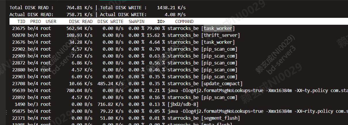Click TID 22880 thread entry
The image size is (348, 125).
pyautogui.click(x=19, y=70)
